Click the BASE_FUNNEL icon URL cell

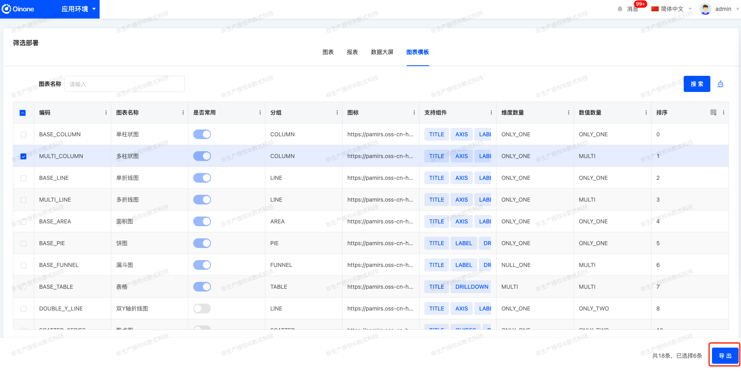pyautogui.click(x=380, y=265)
